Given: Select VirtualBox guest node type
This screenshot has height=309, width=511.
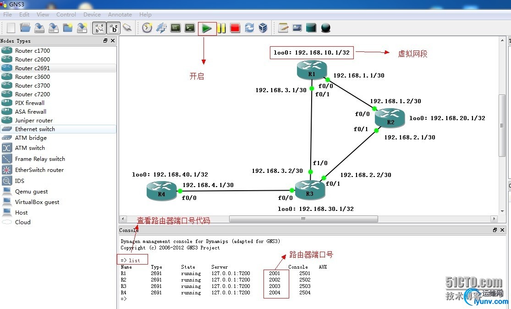Looking at the screenshot, I should [58, 202].
